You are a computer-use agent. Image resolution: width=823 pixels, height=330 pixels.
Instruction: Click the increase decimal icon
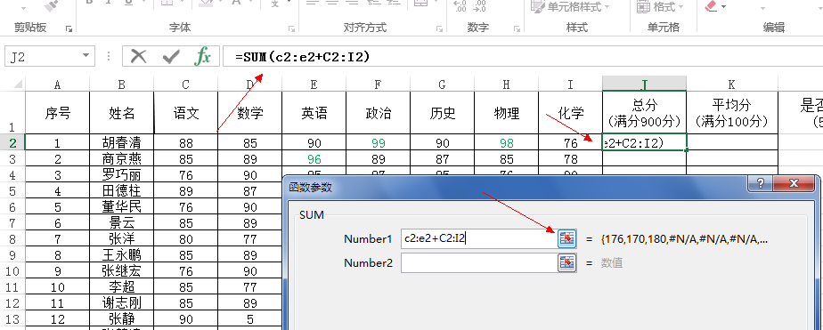pos(460,5)
